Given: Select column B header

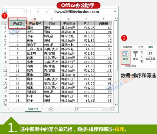Looking at the screenshot, I should [35, 19].
